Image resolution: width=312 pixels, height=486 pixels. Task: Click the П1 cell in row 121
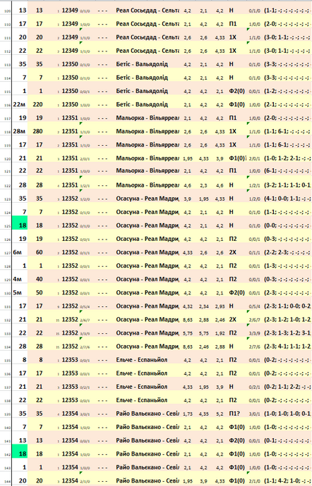[233, 171]
